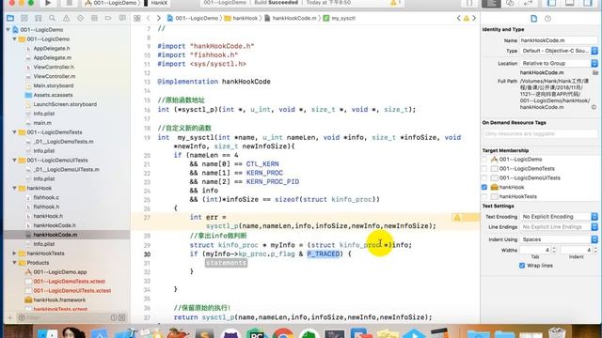
Task: Click 001--LogicDemo in the jump bar
Action: (x=193, y=18)
